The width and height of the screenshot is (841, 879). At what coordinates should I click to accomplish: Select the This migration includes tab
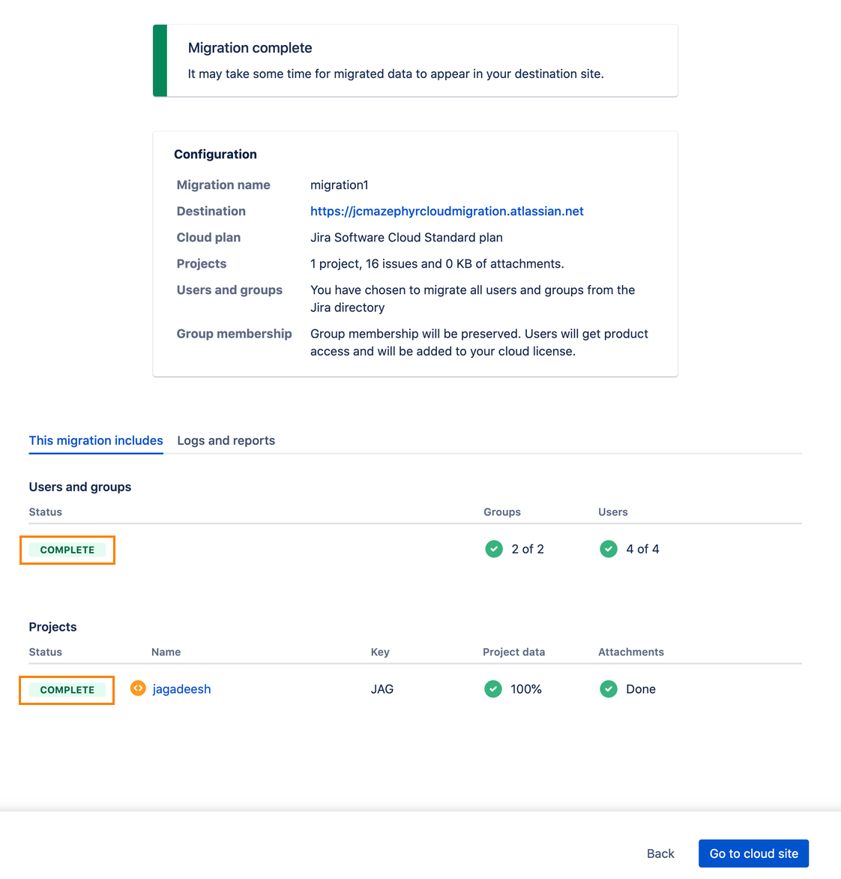[96, 440]
